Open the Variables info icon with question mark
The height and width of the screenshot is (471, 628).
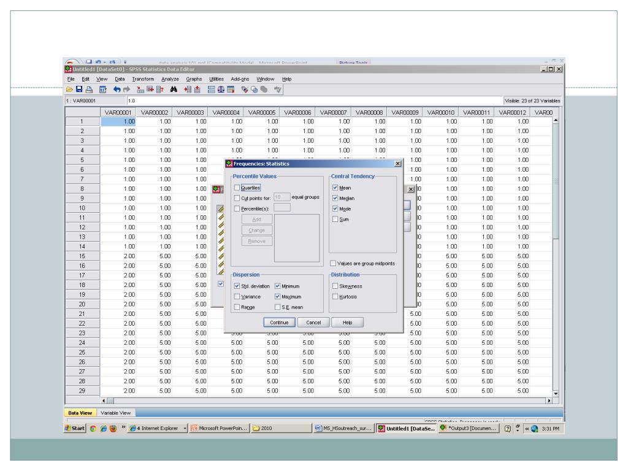tap(160, 90)
